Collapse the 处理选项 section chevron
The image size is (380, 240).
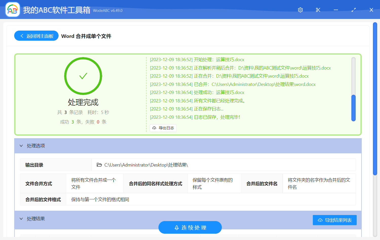pos(21,146)
